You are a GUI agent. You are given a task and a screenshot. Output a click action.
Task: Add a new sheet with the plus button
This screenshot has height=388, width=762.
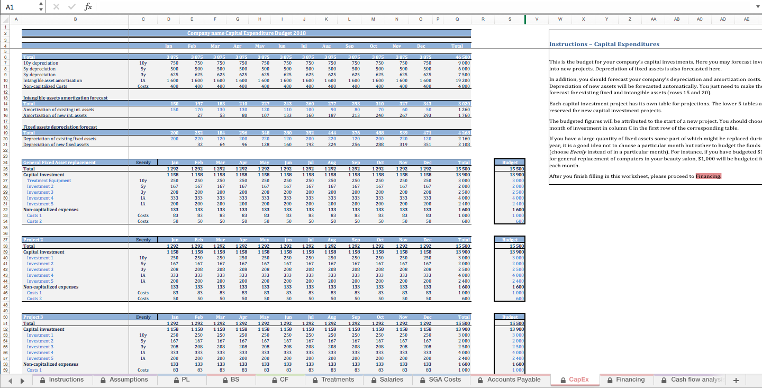735,380
